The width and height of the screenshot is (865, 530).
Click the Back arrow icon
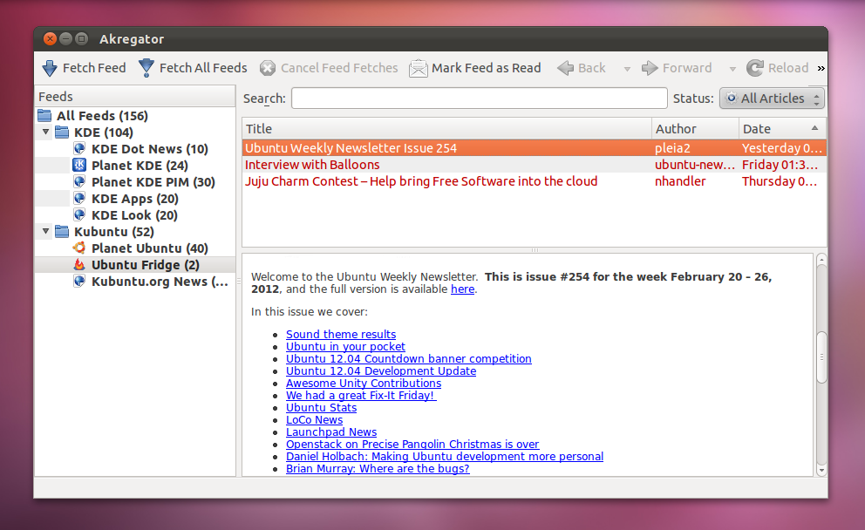(x=565, y=68)
